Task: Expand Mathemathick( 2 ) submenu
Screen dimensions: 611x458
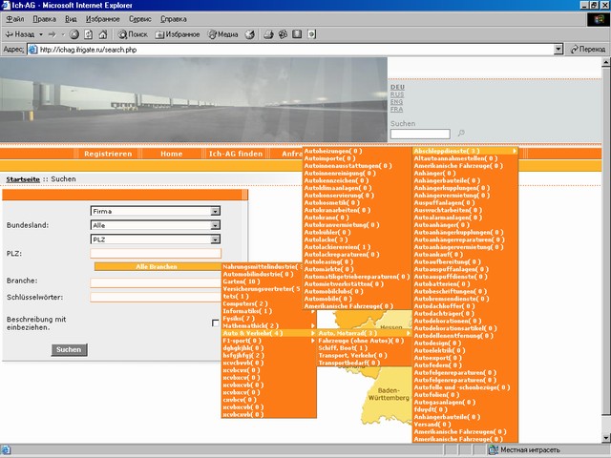Action: (269, 326)
